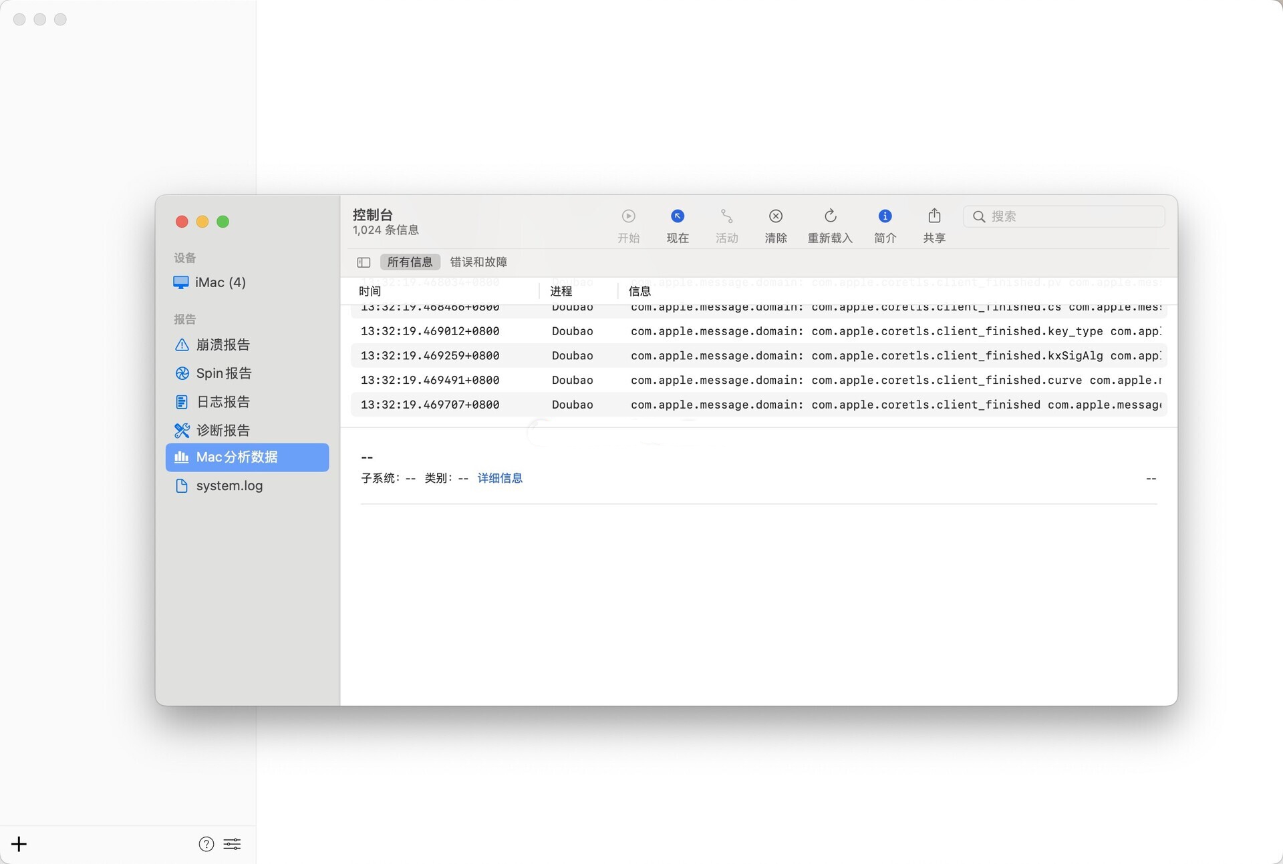
Task: Open Spin 报告 in the sidebar
Action: point(247,373)
